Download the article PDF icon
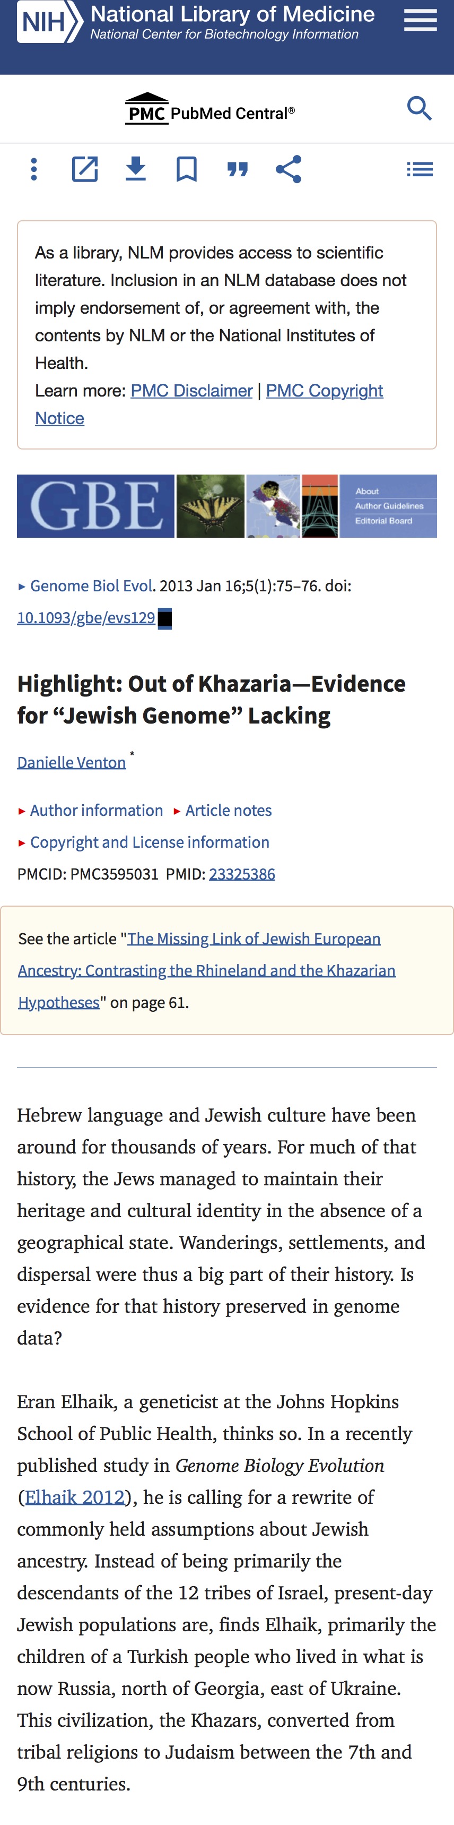 [x=136, y=169]
